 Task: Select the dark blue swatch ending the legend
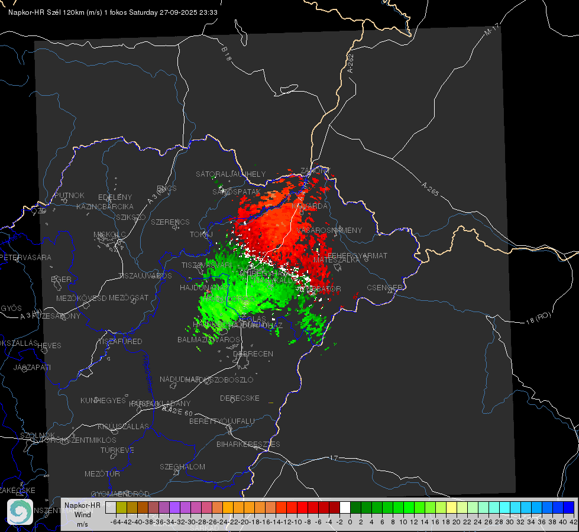click(x=569, y=508)
